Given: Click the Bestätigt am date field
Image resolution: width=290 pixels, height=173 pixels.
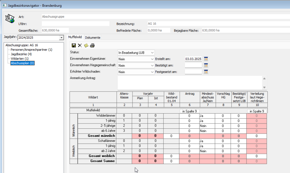Looking at the screenshot, I should 193,65.
